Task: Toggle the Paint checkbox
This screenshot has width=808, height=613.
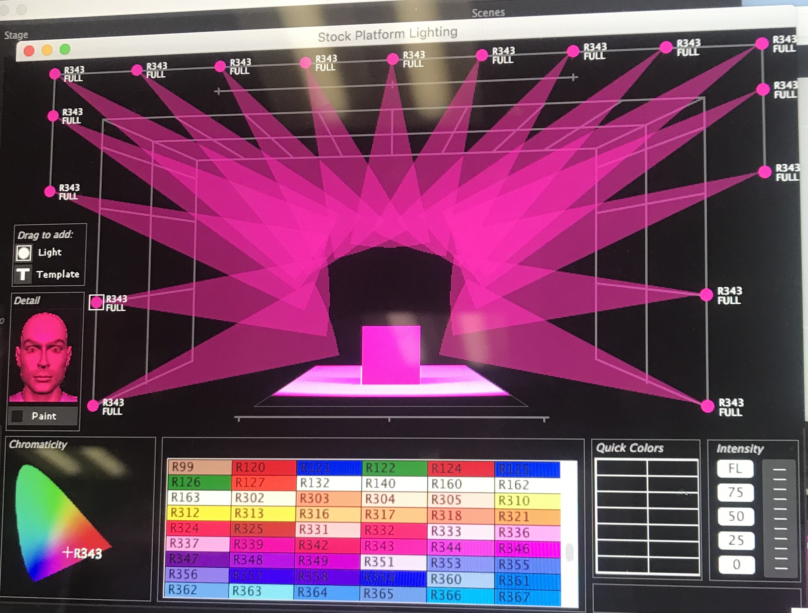Action: pos(17,416)
